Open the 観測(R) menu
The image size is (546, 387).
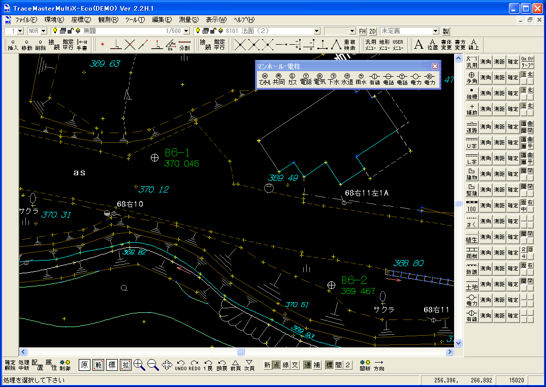(108, 20)
